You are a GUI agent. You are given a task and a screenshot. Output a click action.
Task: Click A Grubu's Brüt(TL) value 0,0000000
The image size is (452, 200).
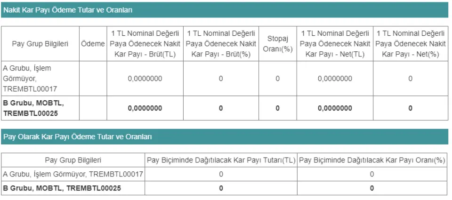[145, 79]
